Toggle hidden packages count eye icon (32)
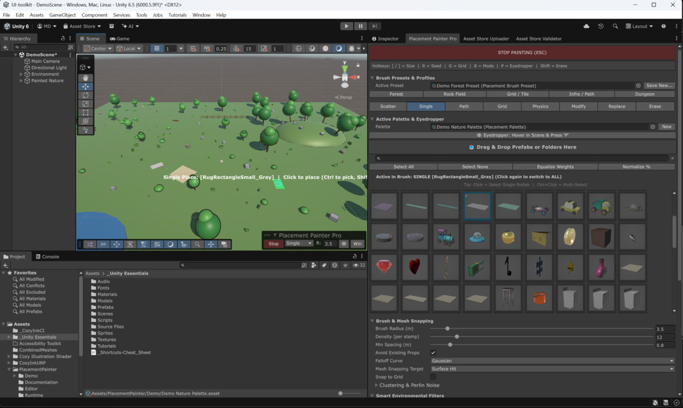 [x=359, y=265]
